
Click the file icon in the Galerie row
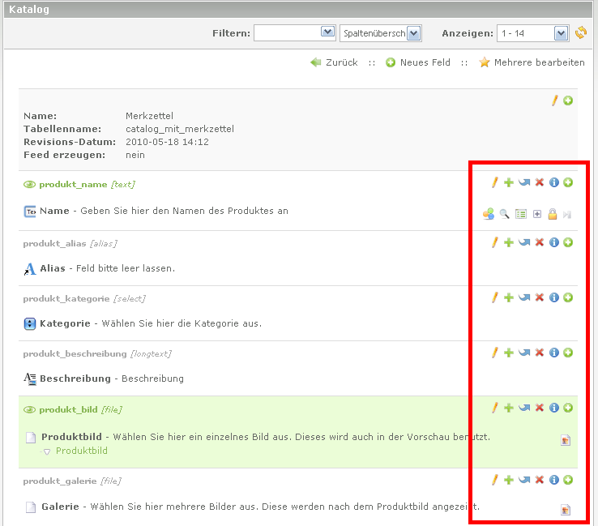566,510
